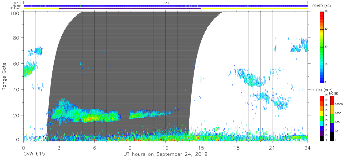
Task: Click the 100 noise scale label
Action: [x=338, y=122]
